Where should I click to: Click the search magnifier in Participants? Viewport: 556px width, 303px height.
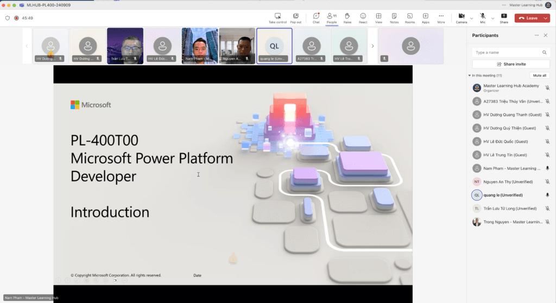tap(544, 53)
